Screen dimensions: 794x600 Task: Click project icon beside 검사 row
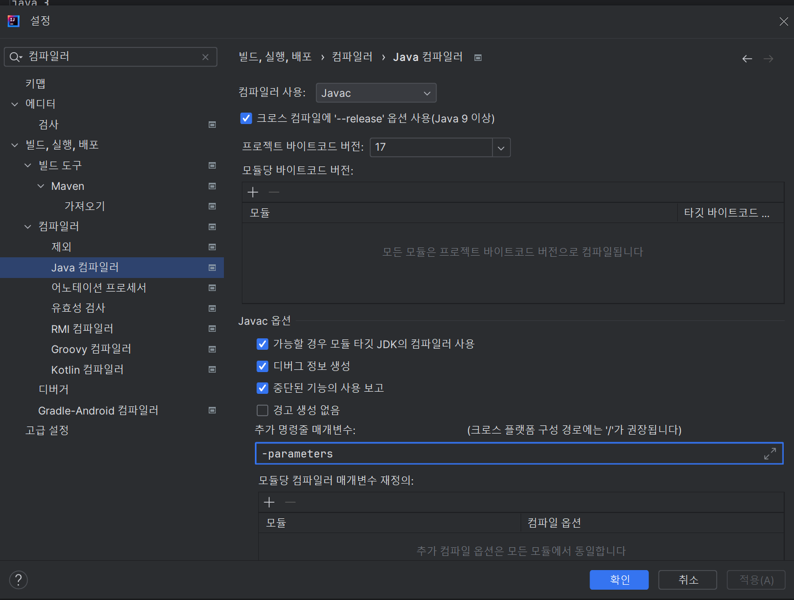[212, 125]
